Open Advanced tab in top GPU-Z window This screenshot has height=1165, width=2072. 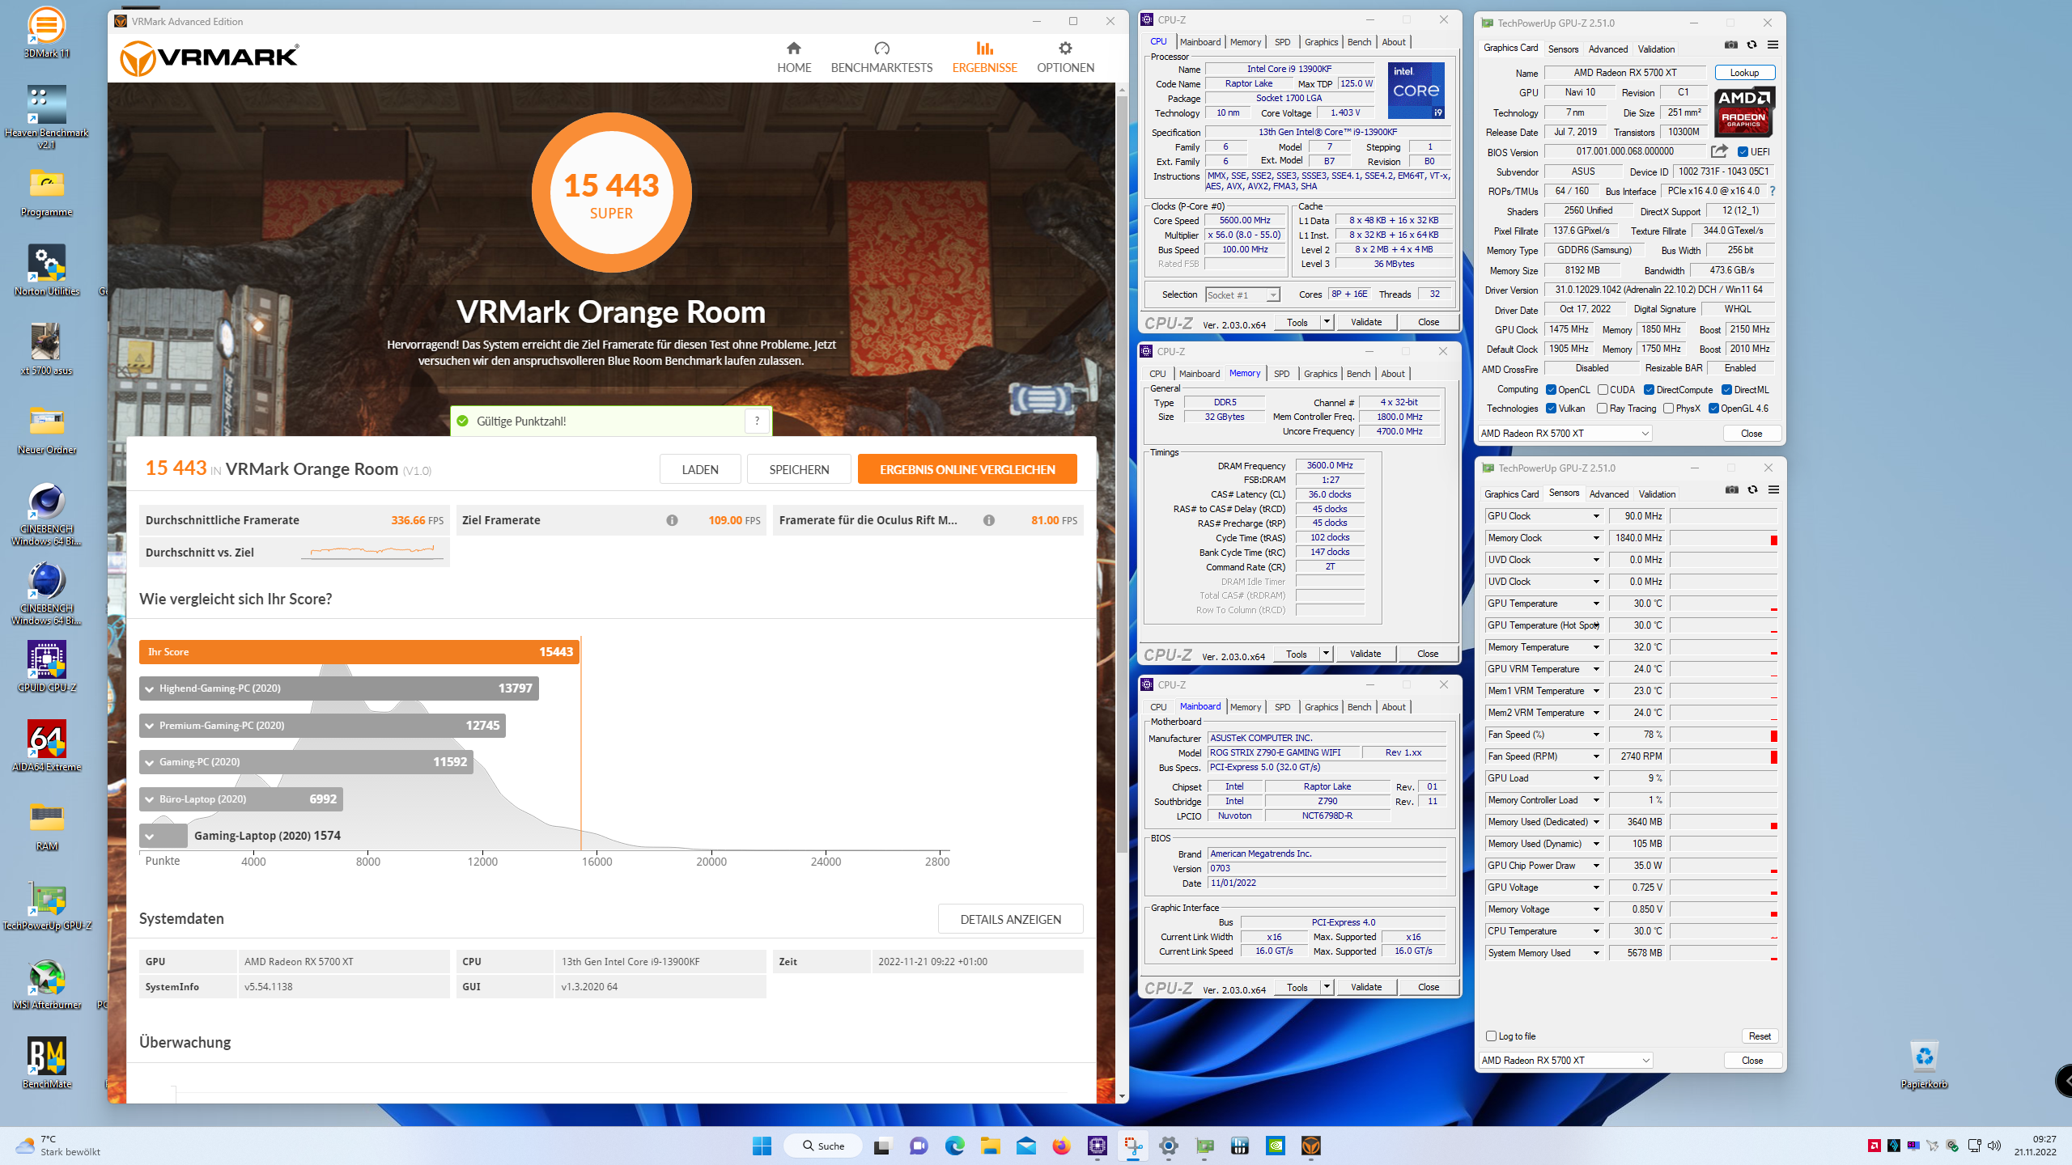click(x=1607, y=49)
